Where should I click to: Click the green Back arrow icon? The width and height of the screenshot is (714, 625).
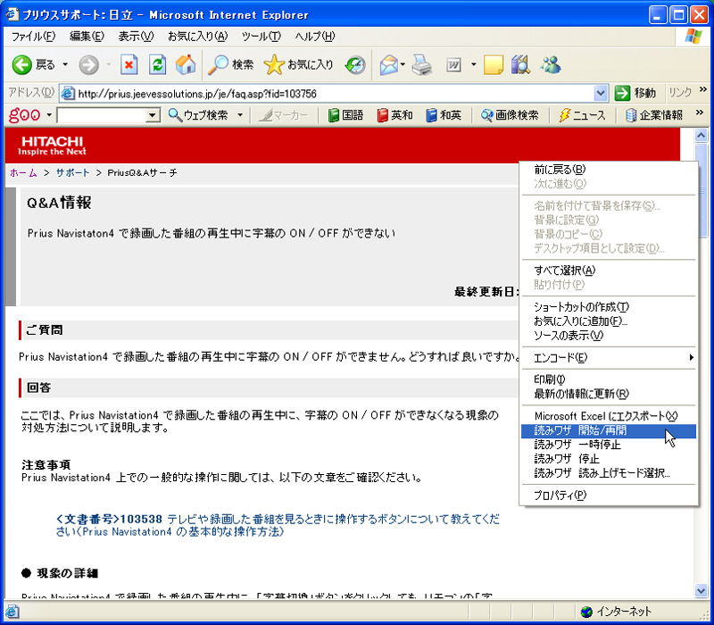point(21,65)
